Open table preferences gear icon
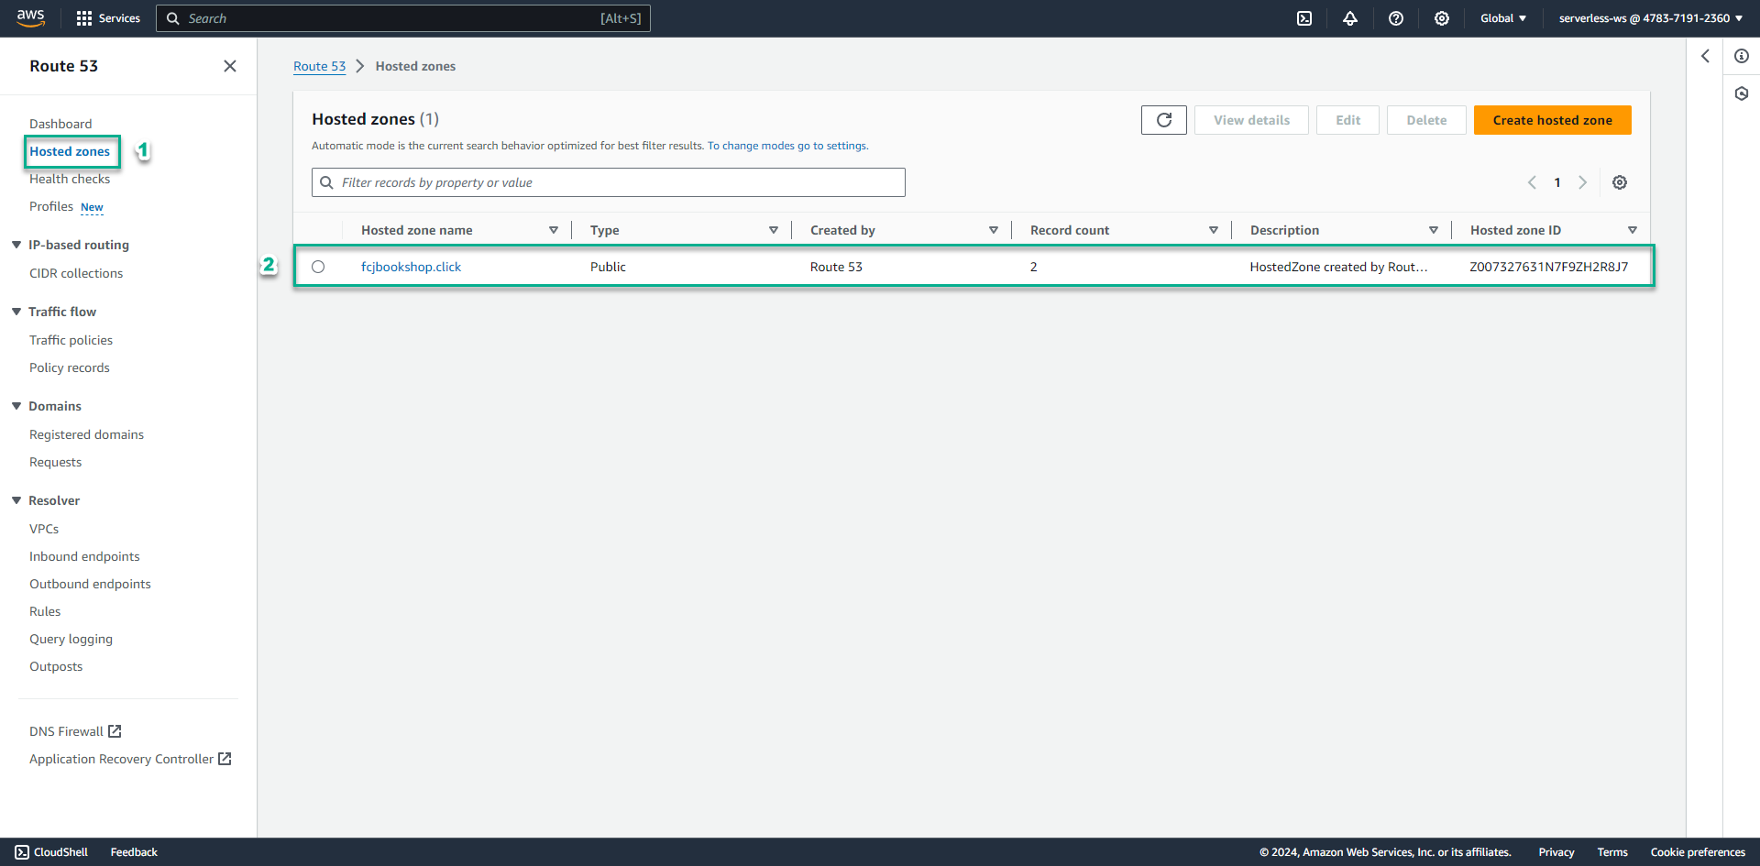The image size is (1760, 866). point(1620,182)
